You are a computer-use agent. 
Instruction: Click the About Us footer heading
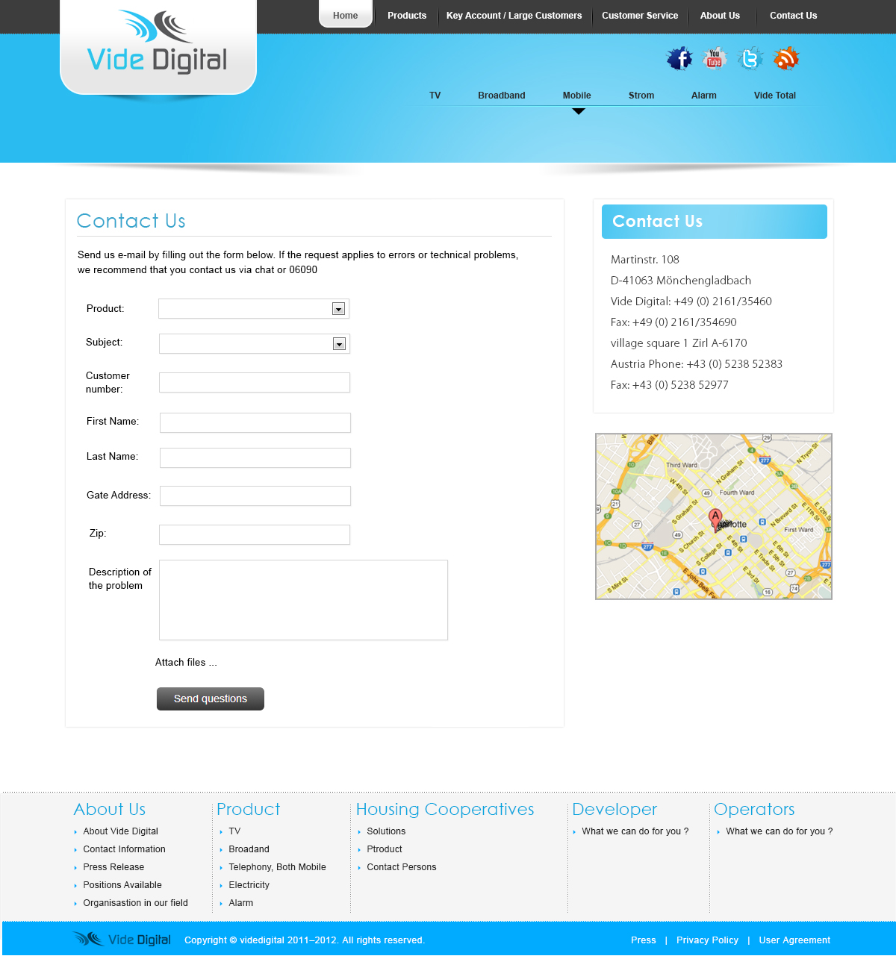(x=110, y=809)
